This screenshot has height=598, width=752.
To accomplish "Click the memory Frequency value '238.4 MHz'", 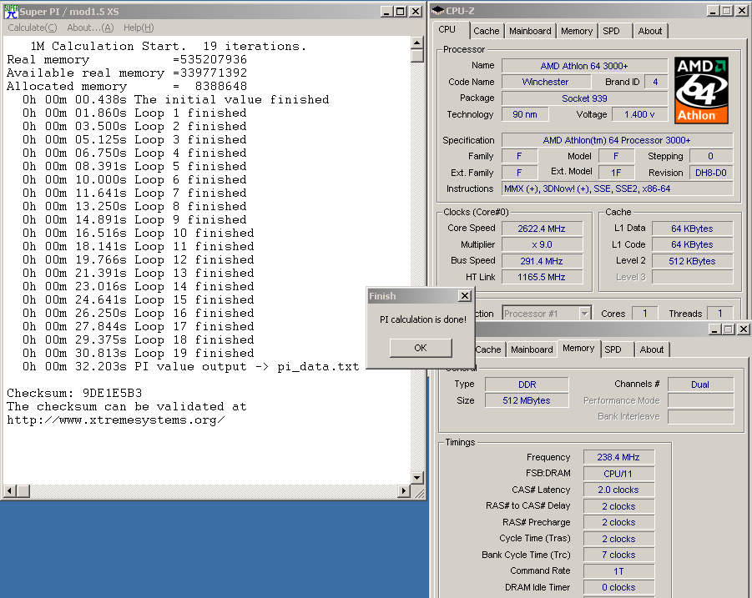I will tap(618, 458).
